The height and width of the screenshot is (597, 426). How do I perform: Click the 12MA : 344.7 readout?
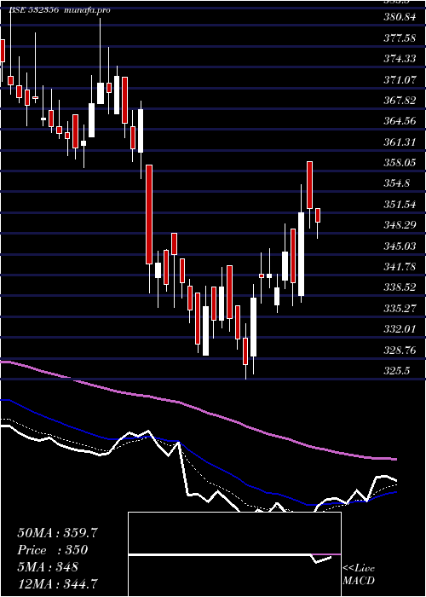pyautogui.click(x=57, y=583)
